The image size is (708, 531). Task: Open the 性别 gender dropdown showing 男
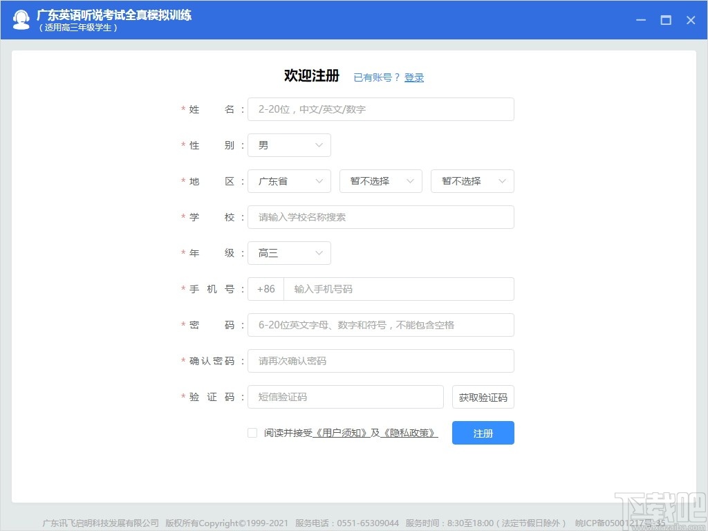tap(289, 145)
